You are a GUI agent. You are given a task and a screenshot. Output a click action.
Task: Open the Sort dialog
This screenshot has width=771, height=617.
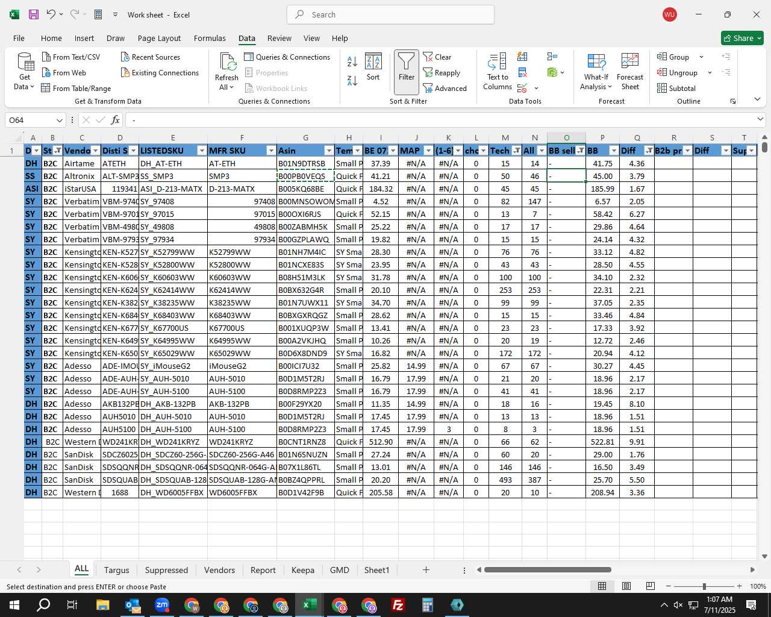(x=373, y=67)
